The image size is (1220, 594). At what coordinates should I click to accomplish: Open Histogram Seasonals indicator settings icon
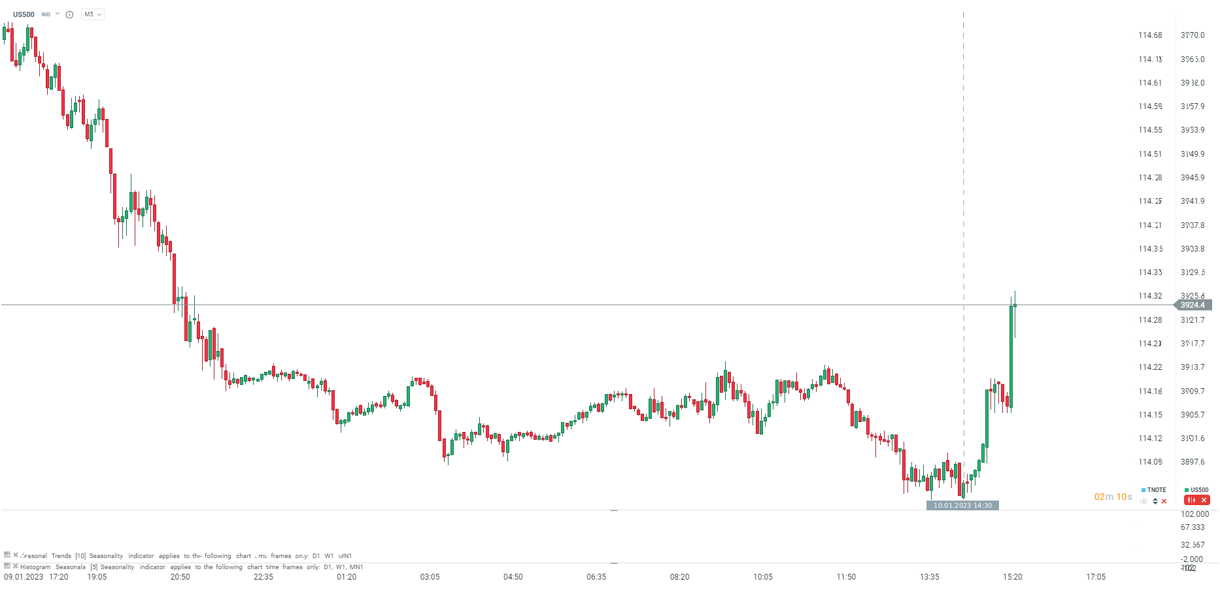click(x=7, y=566)
